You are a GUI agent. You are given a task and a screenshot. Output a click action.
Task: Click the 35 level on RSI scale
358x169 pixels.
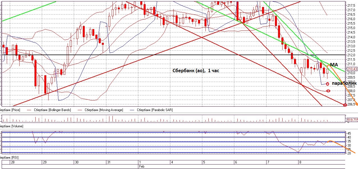tap(350, 141)
